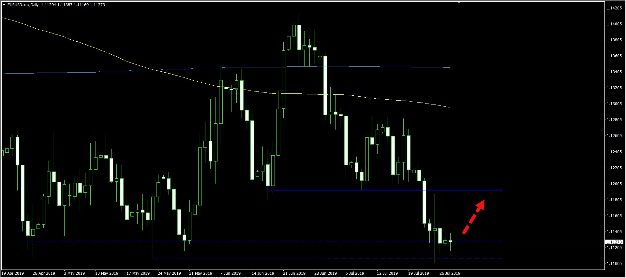The width and height of the screenshot is (626, 278).
Task: Click the 1.13605 price axis label
Action: (x=614, y=56)
